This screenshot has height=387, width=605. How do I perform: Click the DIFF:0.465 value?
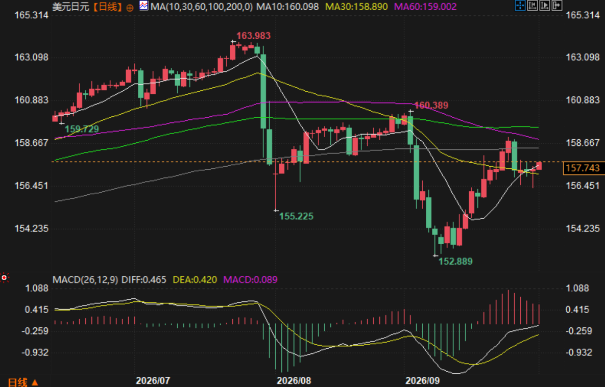point(144,279)
